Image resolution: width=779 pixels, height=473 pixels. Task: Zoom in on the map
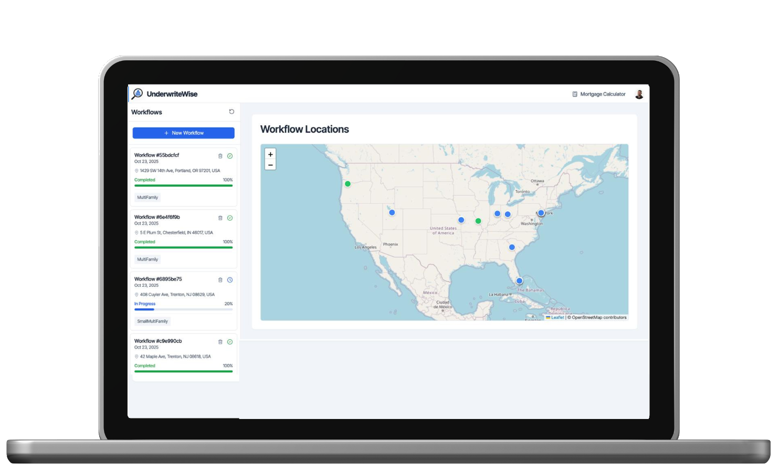[x=270, y=154]
